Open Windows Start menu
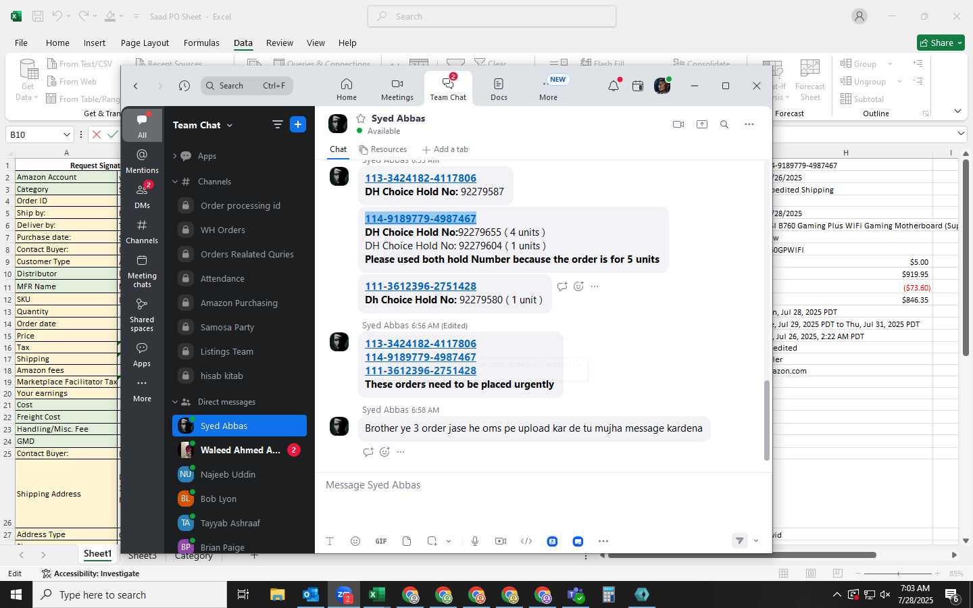This screenshot has width=973, height=608. tap(16, 594)
